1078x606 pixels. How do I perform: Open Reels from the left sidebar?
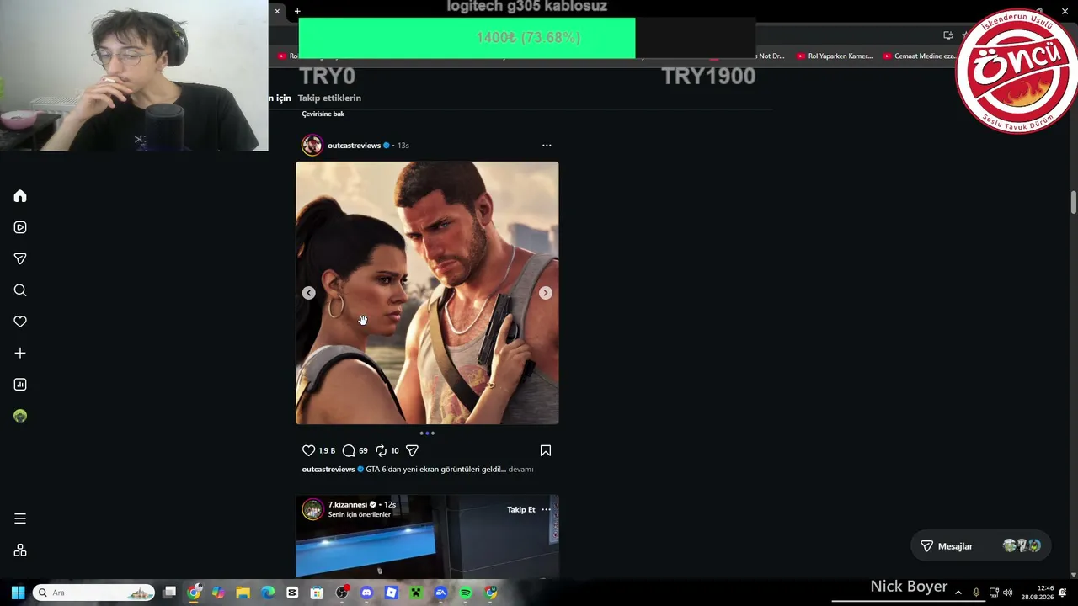click(20, 227)
